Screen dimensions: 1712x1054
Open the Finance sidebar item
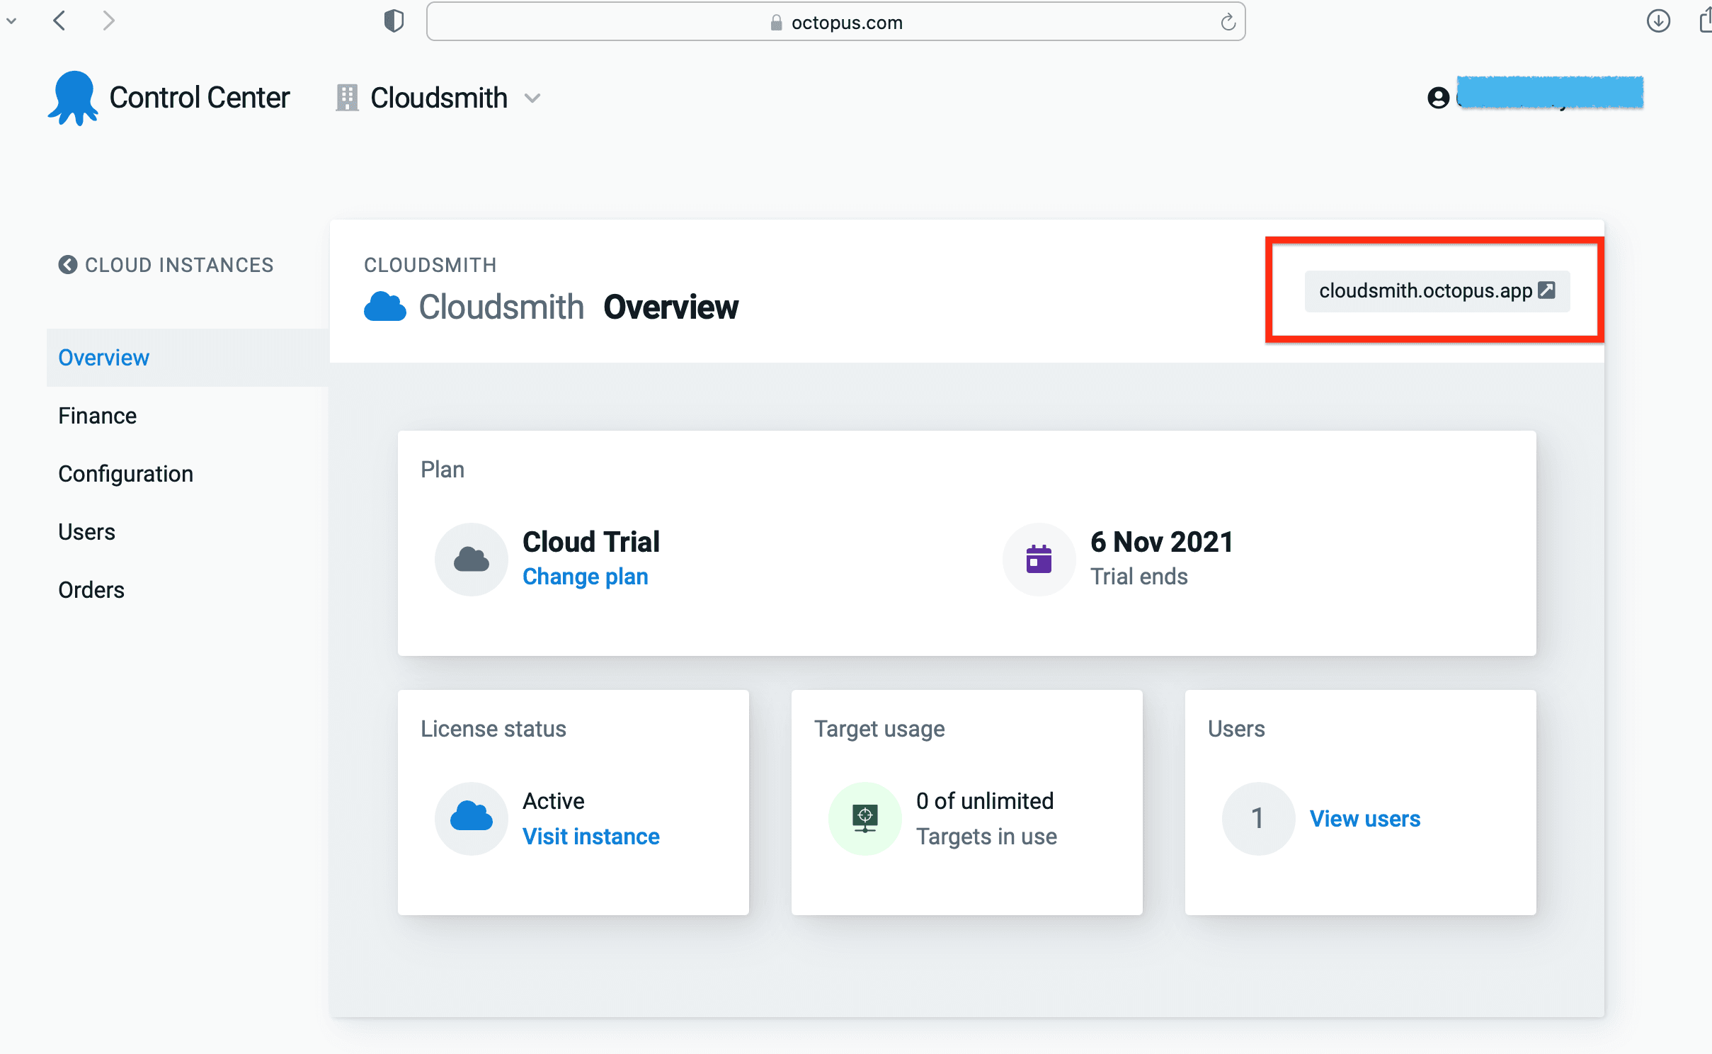pos(98,416)
